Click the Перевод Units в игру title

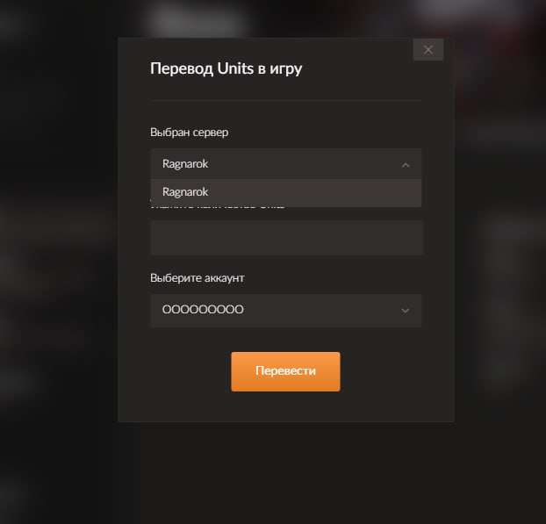(x=226, y=68)
